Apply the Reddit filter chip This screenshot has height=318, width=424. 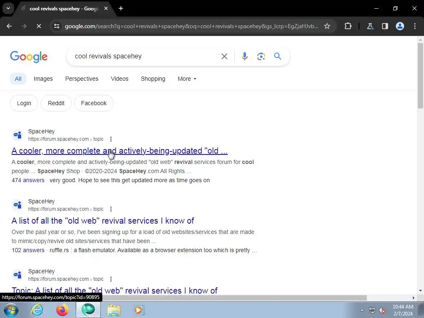pos(56,103)
